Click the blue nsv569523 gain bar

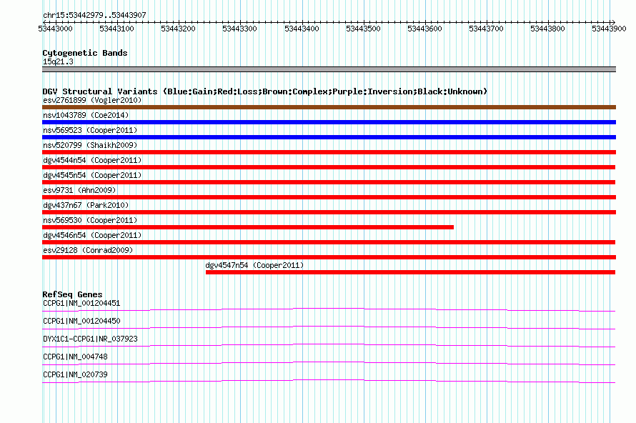tap(329, 137)
